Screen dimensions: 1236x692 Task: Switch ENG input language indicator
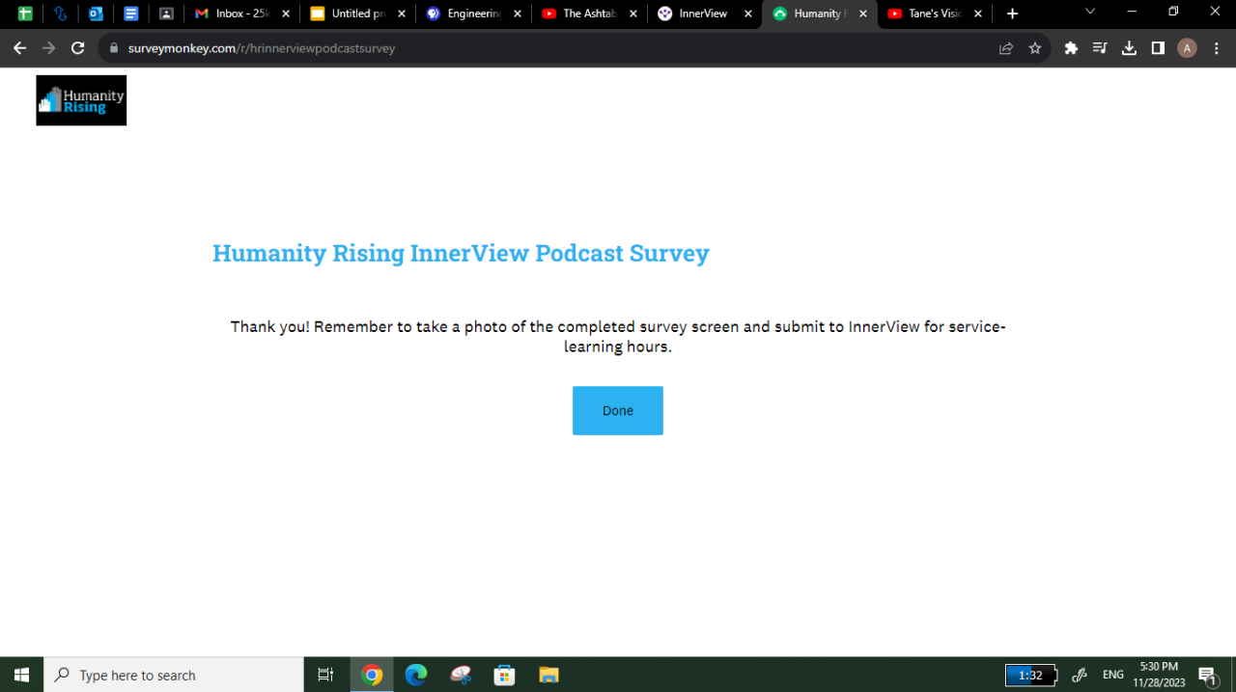(1113, 675)
